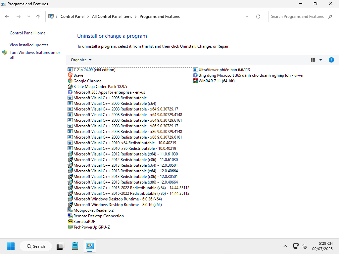This screenshot has width=339, height=254.
Task: Click the TechPowerUp GPU-Z icon
Action: (70, 227)
